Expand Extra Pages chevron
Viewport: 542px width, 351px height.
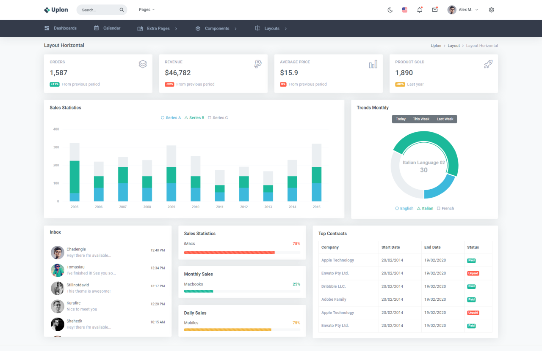(176, 29)
